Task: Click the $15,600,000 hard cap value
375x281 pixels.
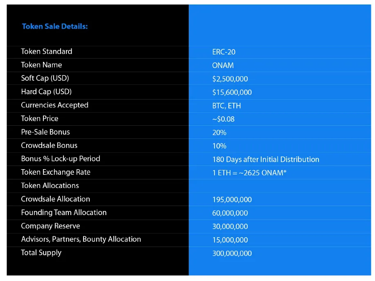Action: (x=232, y=93)
